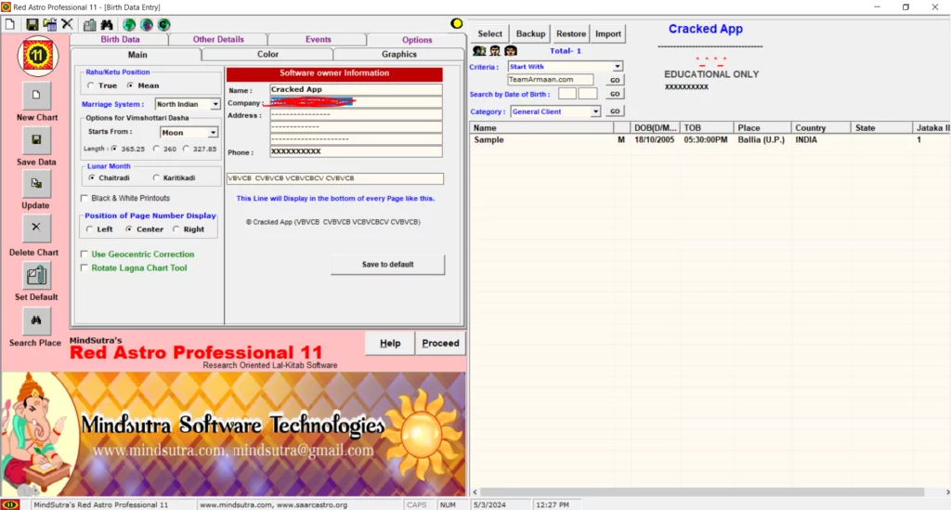Click the clipboard icon in top toolbar
Viewport: 951px width, 510px height.
coord(90,24)
